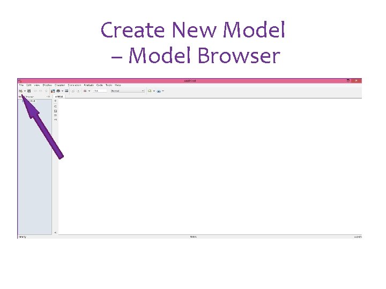The image size is (386, 289).
Task: Click the Model Configuration Parameters gear icon
Action: click(58, 91)
